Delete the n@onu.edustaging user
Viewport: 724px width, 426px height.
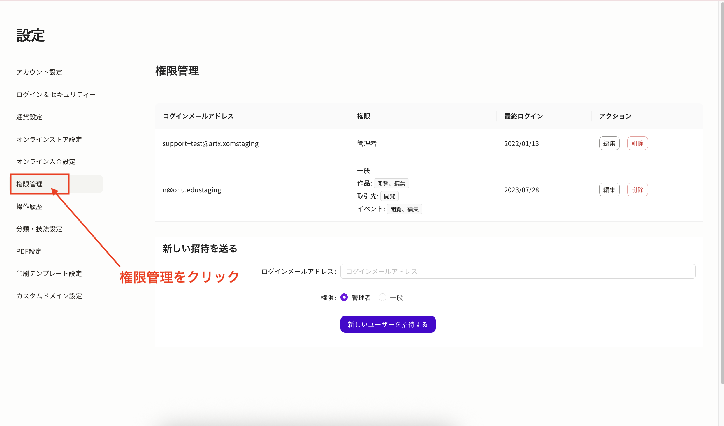[x=637, y=189]
